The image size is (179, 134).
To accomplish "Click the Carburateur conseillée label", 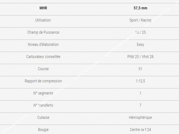I will (43, 57).
